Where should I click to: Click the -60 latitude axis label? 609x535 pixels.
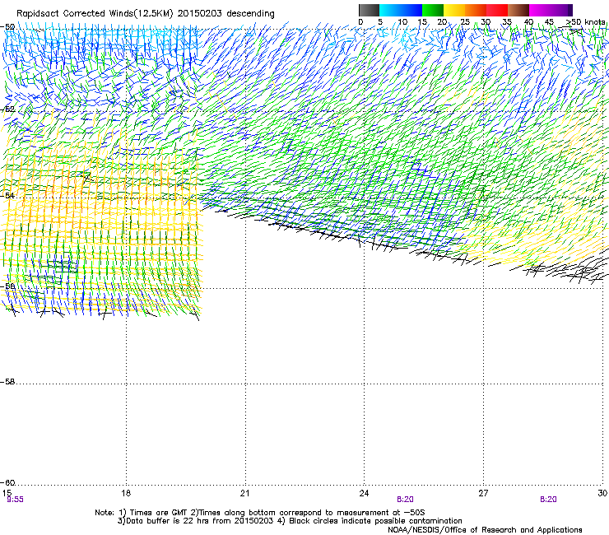[x=7, y=483]
